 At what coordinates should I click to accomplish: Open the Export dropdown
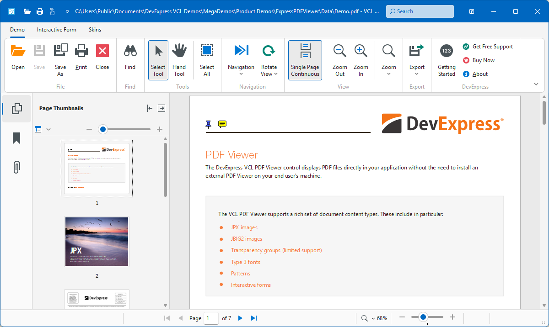[x=417, y=60]
